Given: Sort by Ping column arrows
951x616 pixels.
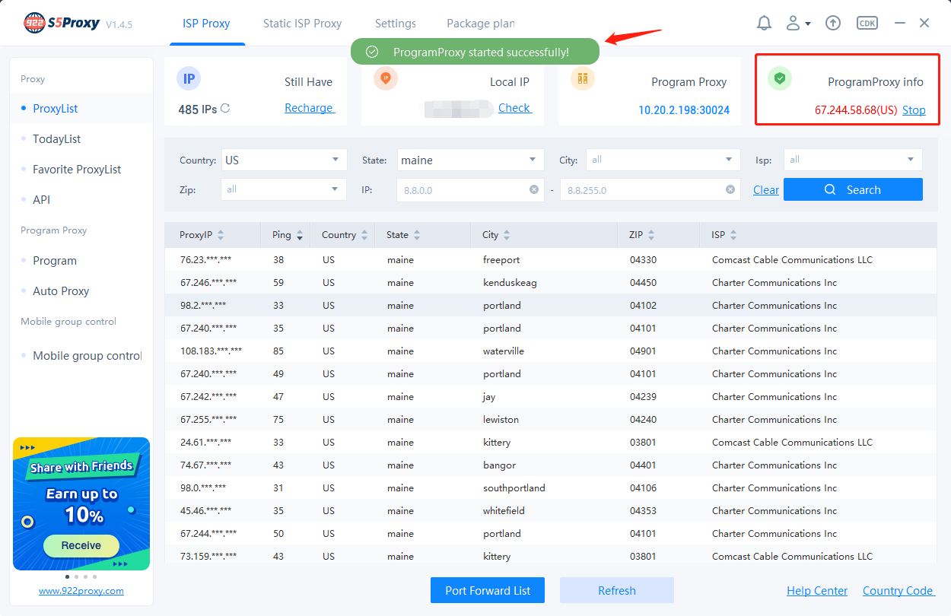Looking at the screenshot, I should tap(300, 235).
